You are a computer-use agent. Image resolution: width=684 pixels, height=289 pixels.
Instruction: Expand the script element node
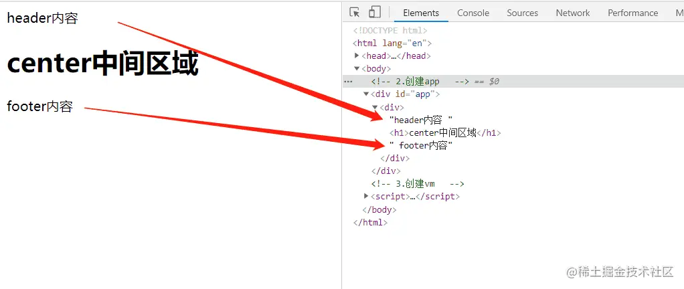click(367, 197)
